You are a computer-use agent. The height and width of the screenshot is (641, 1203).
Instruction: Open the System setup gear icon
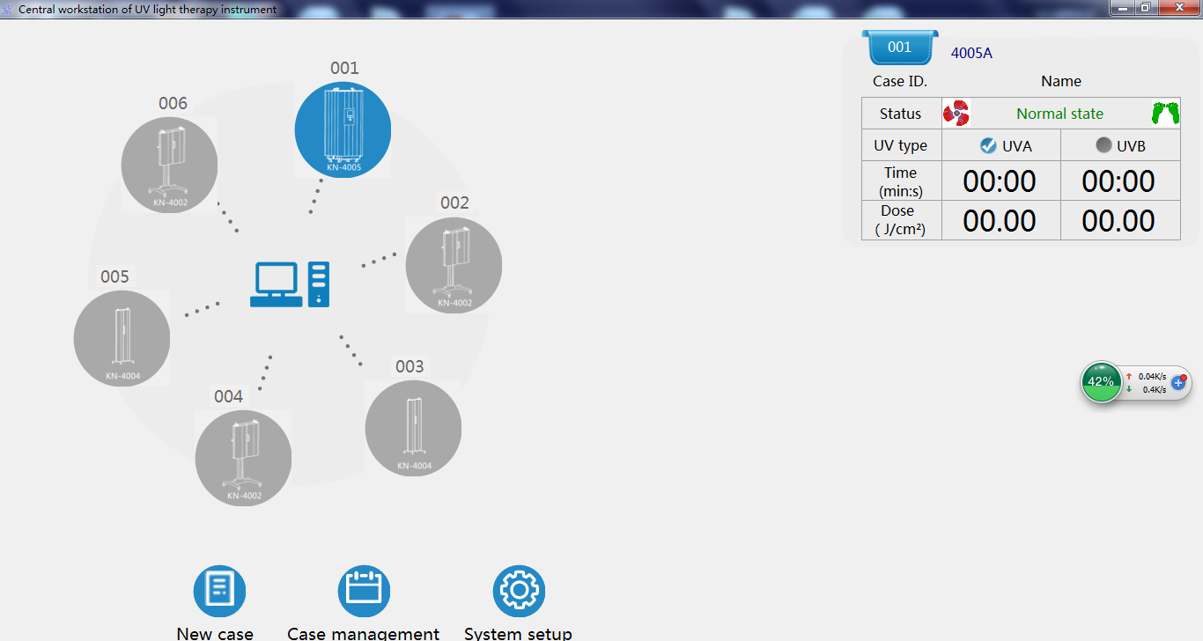(519, 591)
